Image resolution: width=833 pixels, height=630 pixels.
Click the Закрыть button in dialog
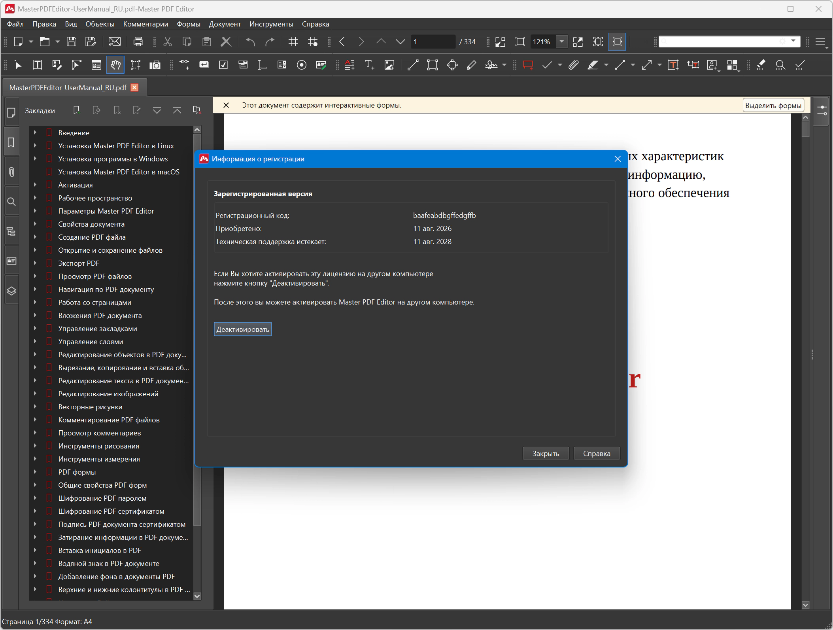point(546,453)
